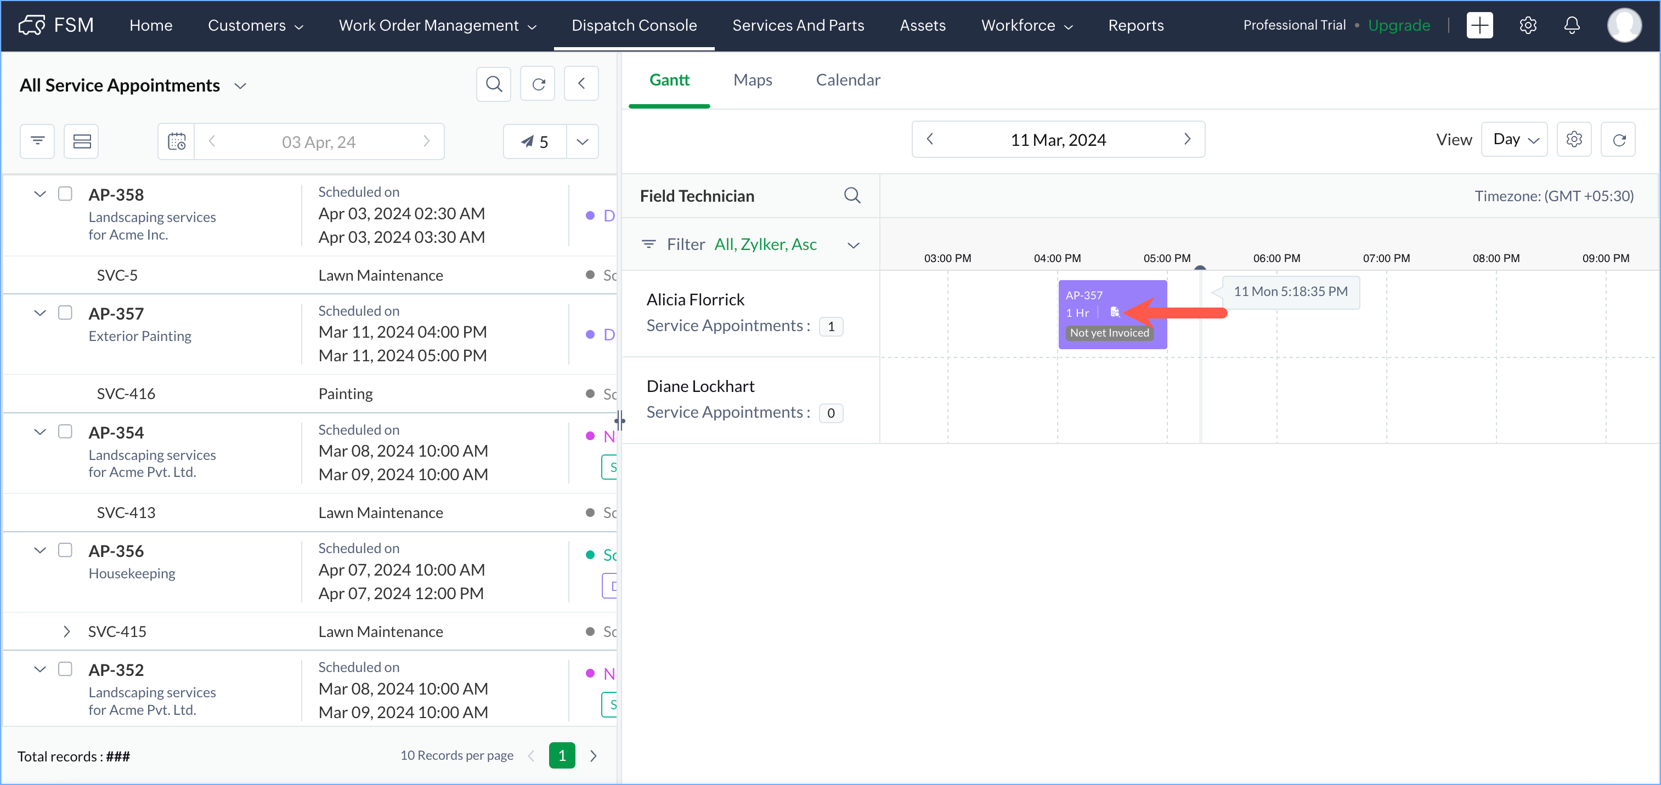The height and width of the screenshot is (785, 1661).
Task: Open the calendar date picker icon
Action: click(x=176, y=141)
